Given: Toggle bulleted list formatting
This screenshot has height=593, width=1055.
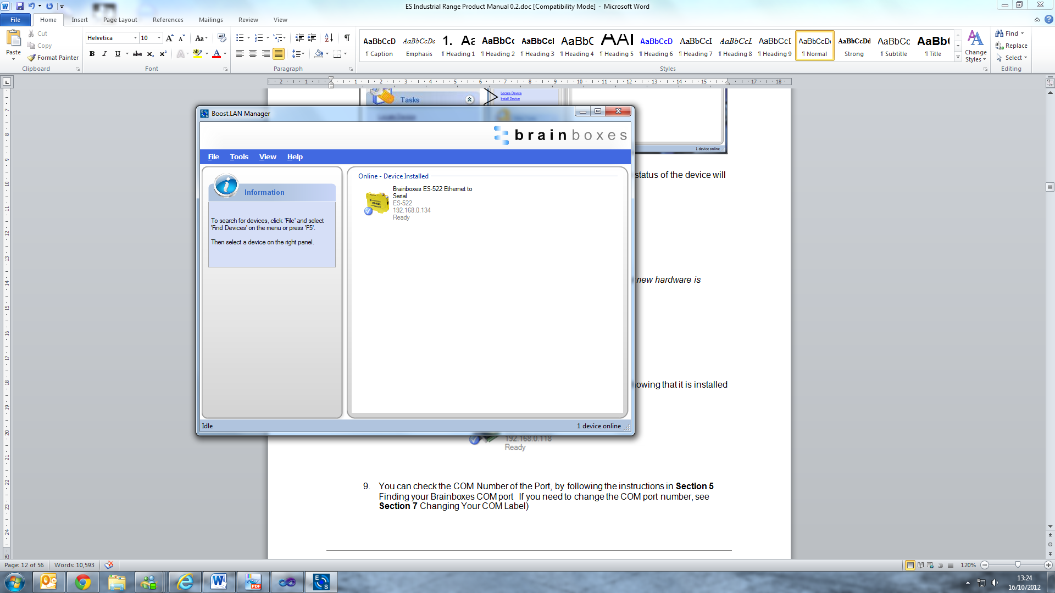Looking at the screenshot, I should click(240, 38).
